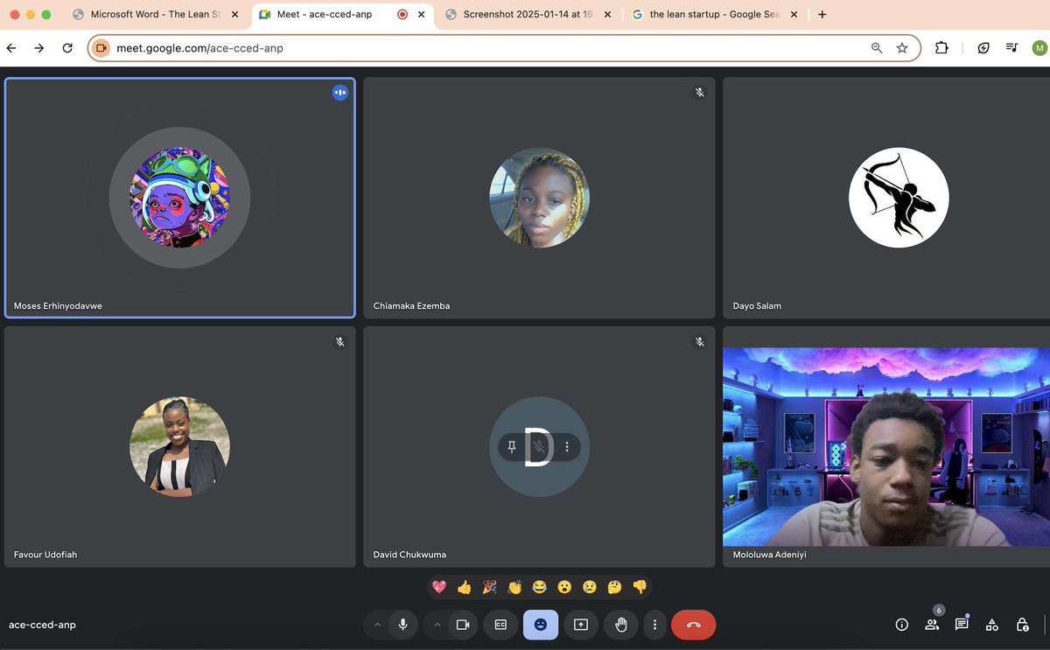Close the Microsoft Word tab

click(x=234, y=15)
